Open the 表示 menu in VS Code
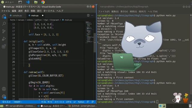 [x=27, y=11]
